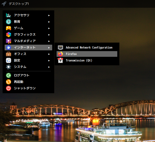Choose 再起動 to reboot
Viewport: 155px width, 142px height.
(28, 82)
